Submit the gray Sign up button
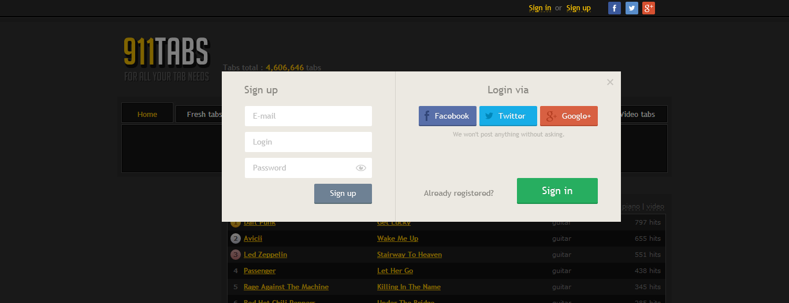The image size is (789, 303). point(343,194)
